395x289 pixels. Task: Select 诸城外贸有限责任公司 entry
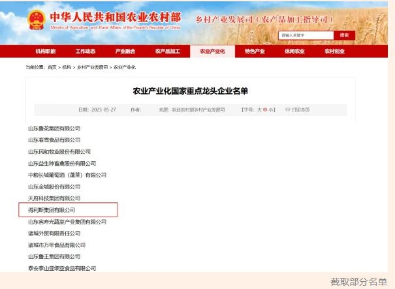(54, 234)
